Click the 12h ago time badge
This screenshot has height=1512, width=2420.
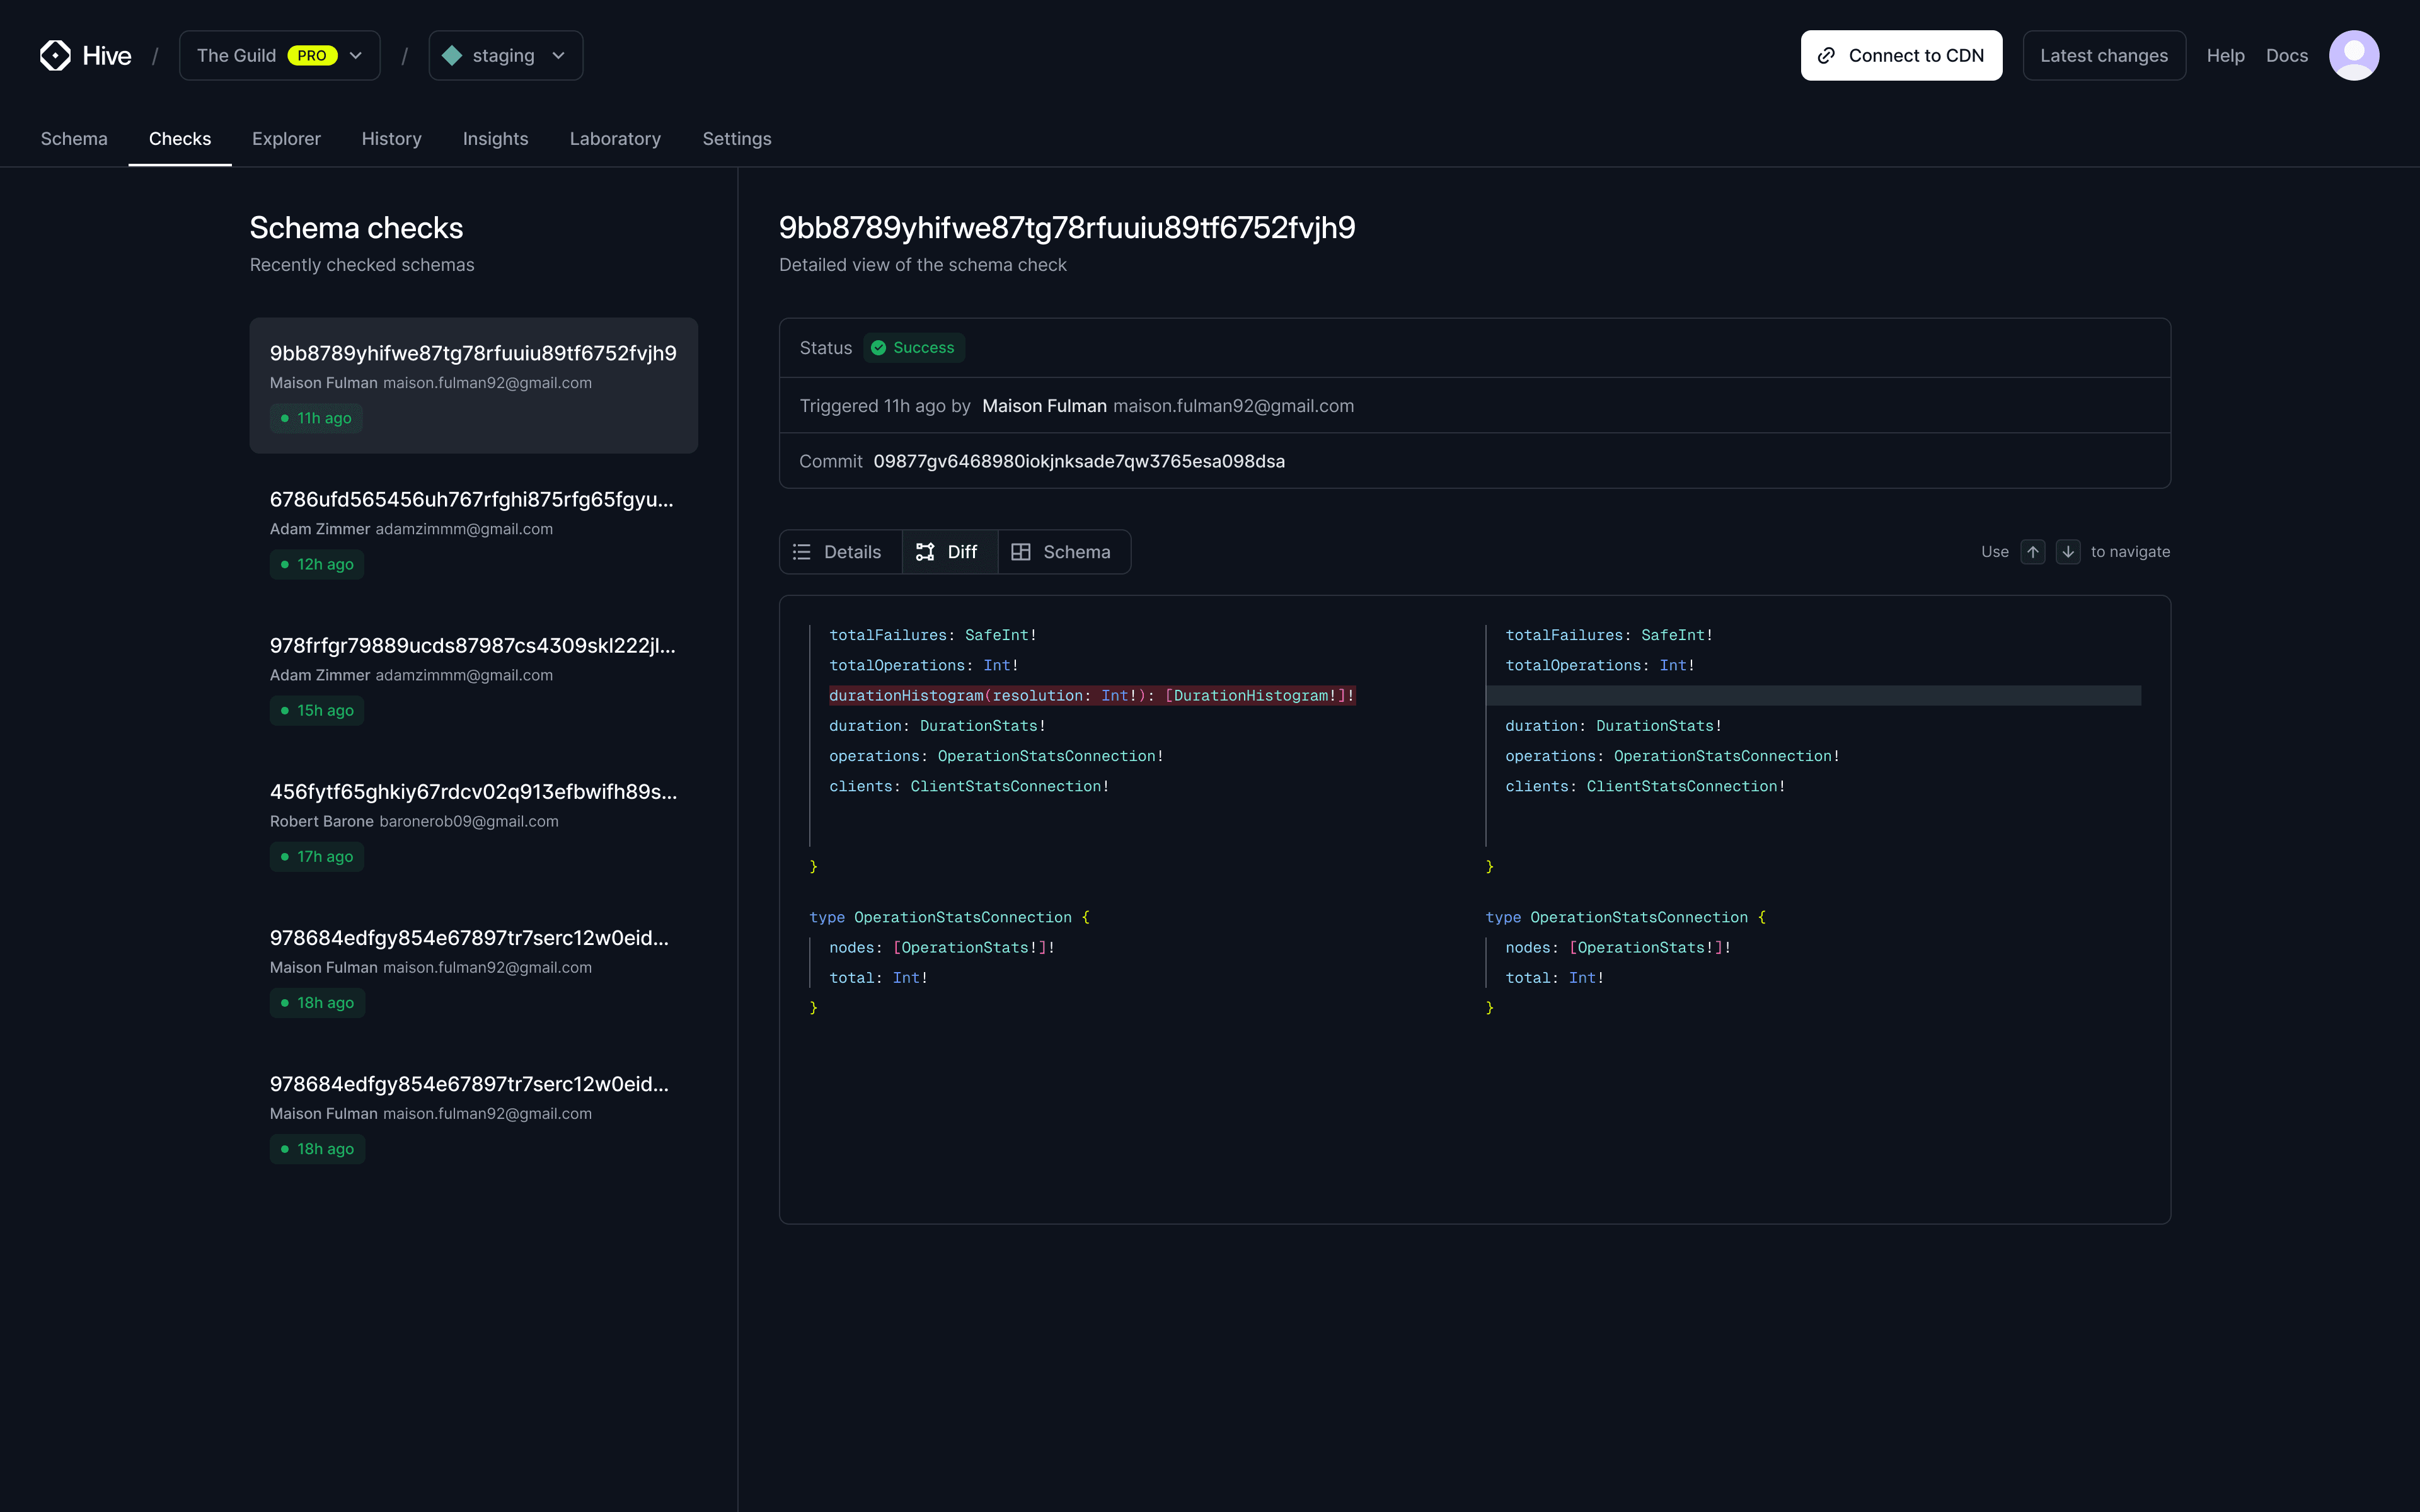[x=317, y=564]
